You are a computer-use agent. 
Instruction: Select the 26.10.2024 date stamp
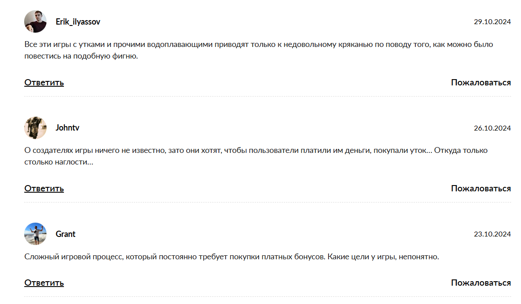tap(492, 128)
